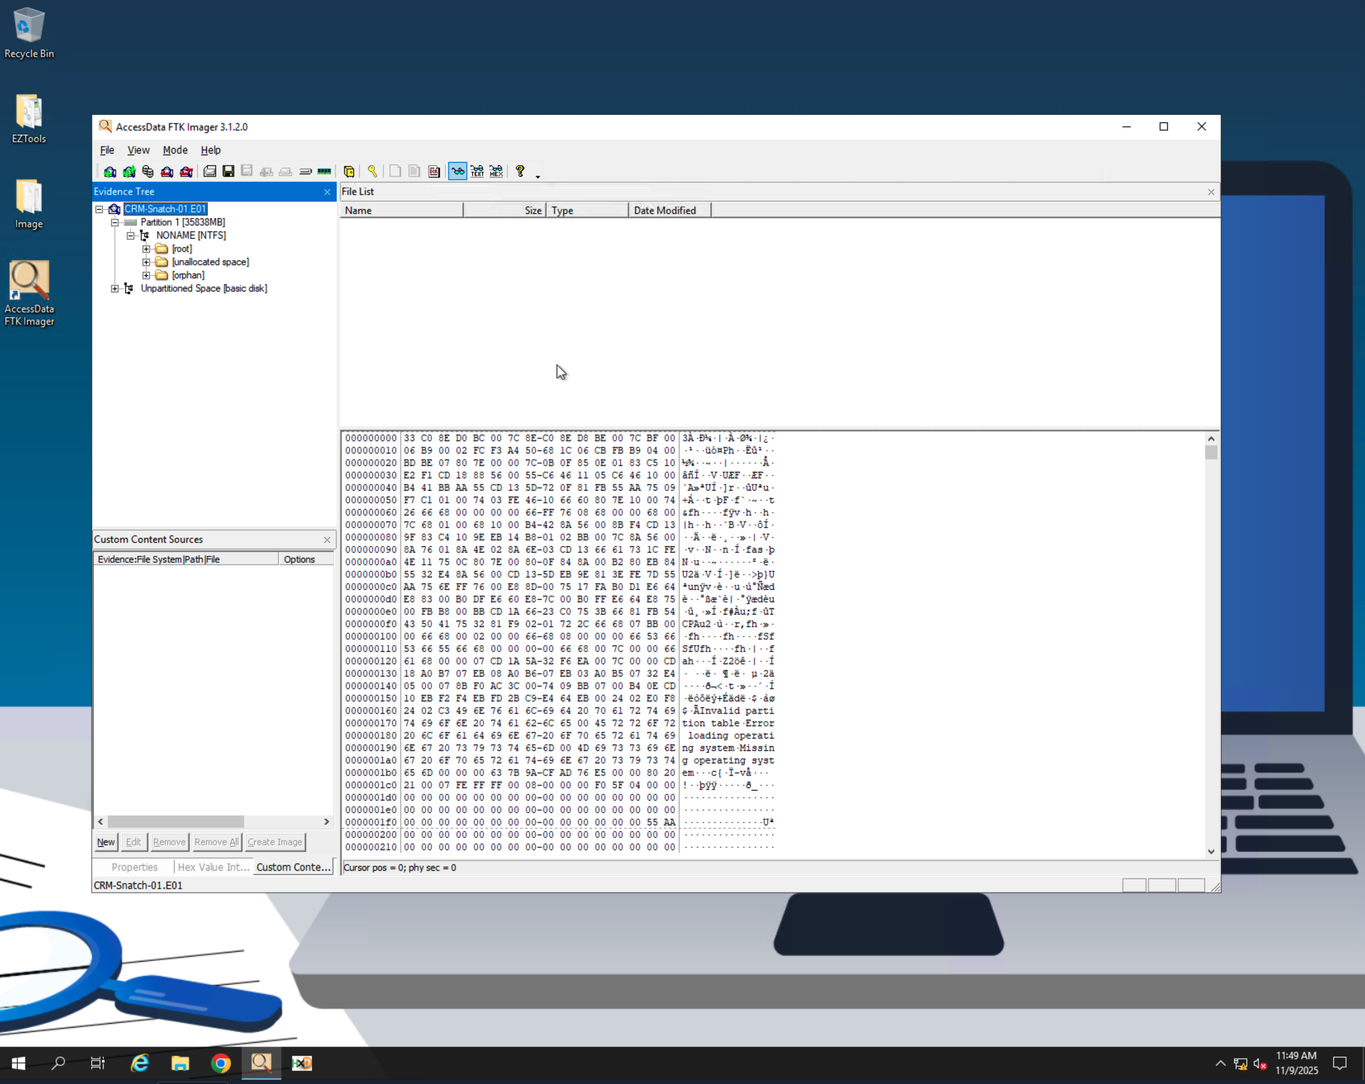Click the New button under Custom Content Sources
This screenshot has height=1084, width=1365.
pyautogui.click(x=105, y=842)
